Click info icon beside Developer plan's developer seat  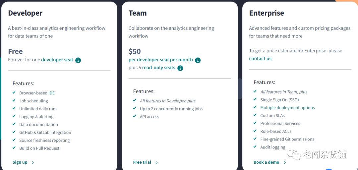pos(78,60)
